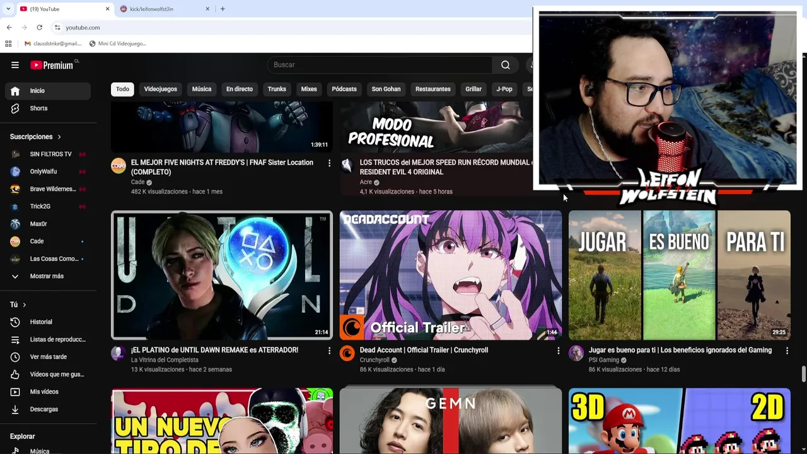Click the Crunchyroll channel avatar
This screenshot has width=807, height=454.
[x=347, y=353]
